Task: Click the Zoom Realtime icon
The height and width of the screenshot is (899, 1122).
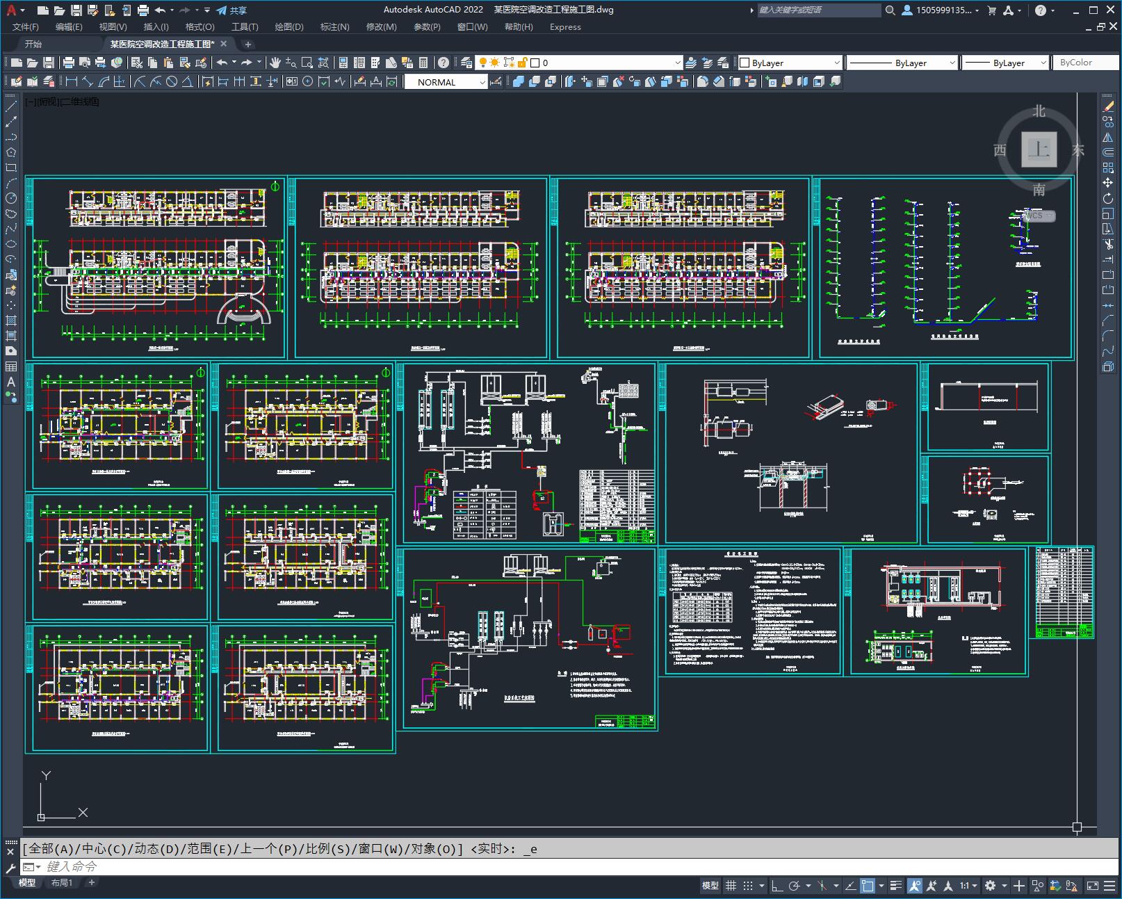Action: [291, 63]
